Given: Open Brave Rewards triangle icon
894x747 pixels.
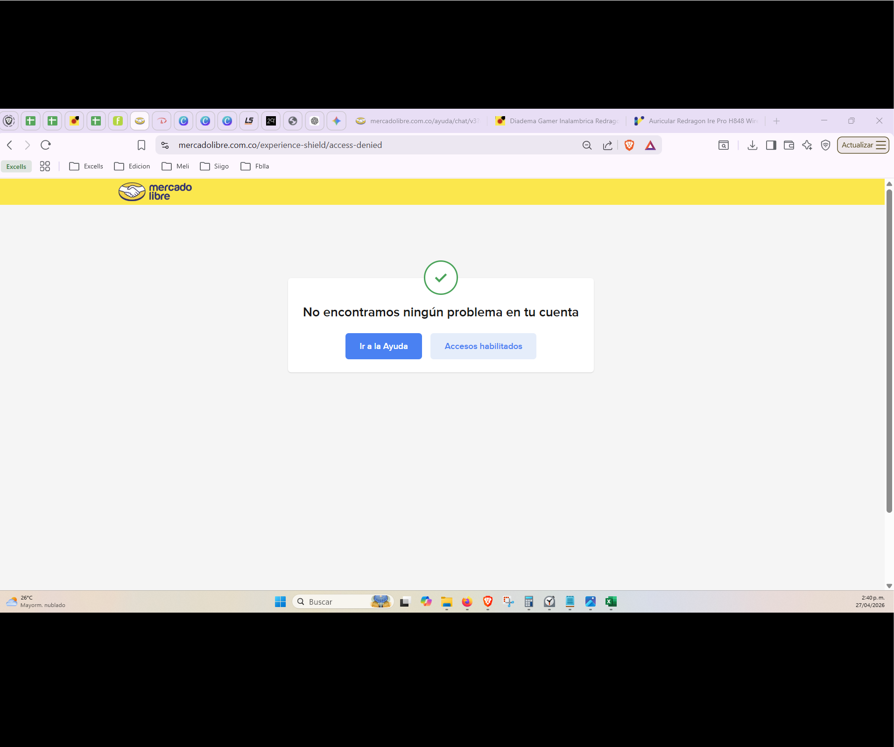Looking at the screenshot, I should point(650,145).
